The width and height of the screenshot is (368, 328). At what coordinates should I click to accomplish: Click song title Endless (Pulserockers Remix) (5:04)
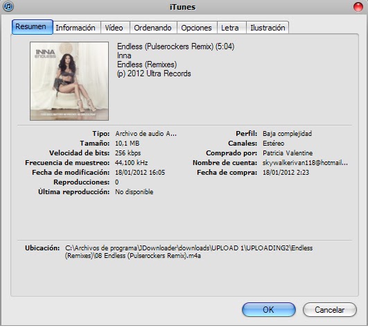click(x=175, y=46)
